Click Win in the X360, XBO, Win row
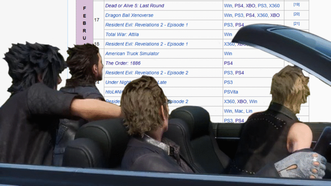Image resolution: width=331 pixels, height=186 pixels. point(253,102)
